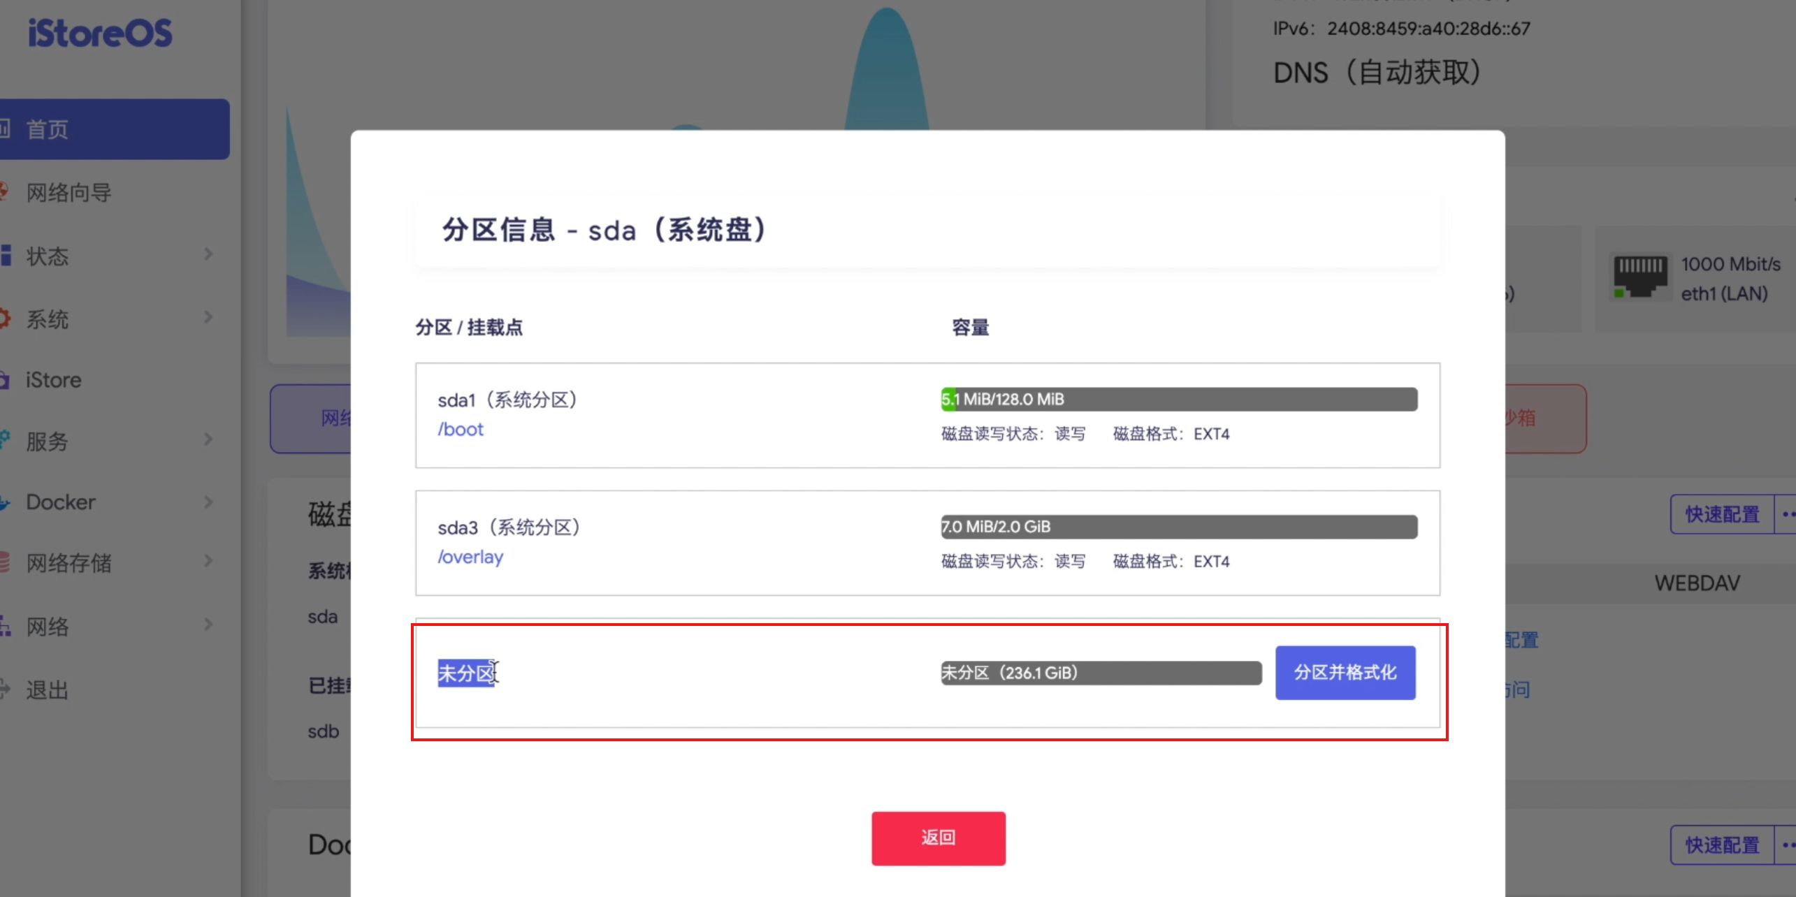The width and height of the screenshot is (1796, 897).
Task: Open the 状态 sidebar item
Action: pyautogui.click(x=47, y=256)
